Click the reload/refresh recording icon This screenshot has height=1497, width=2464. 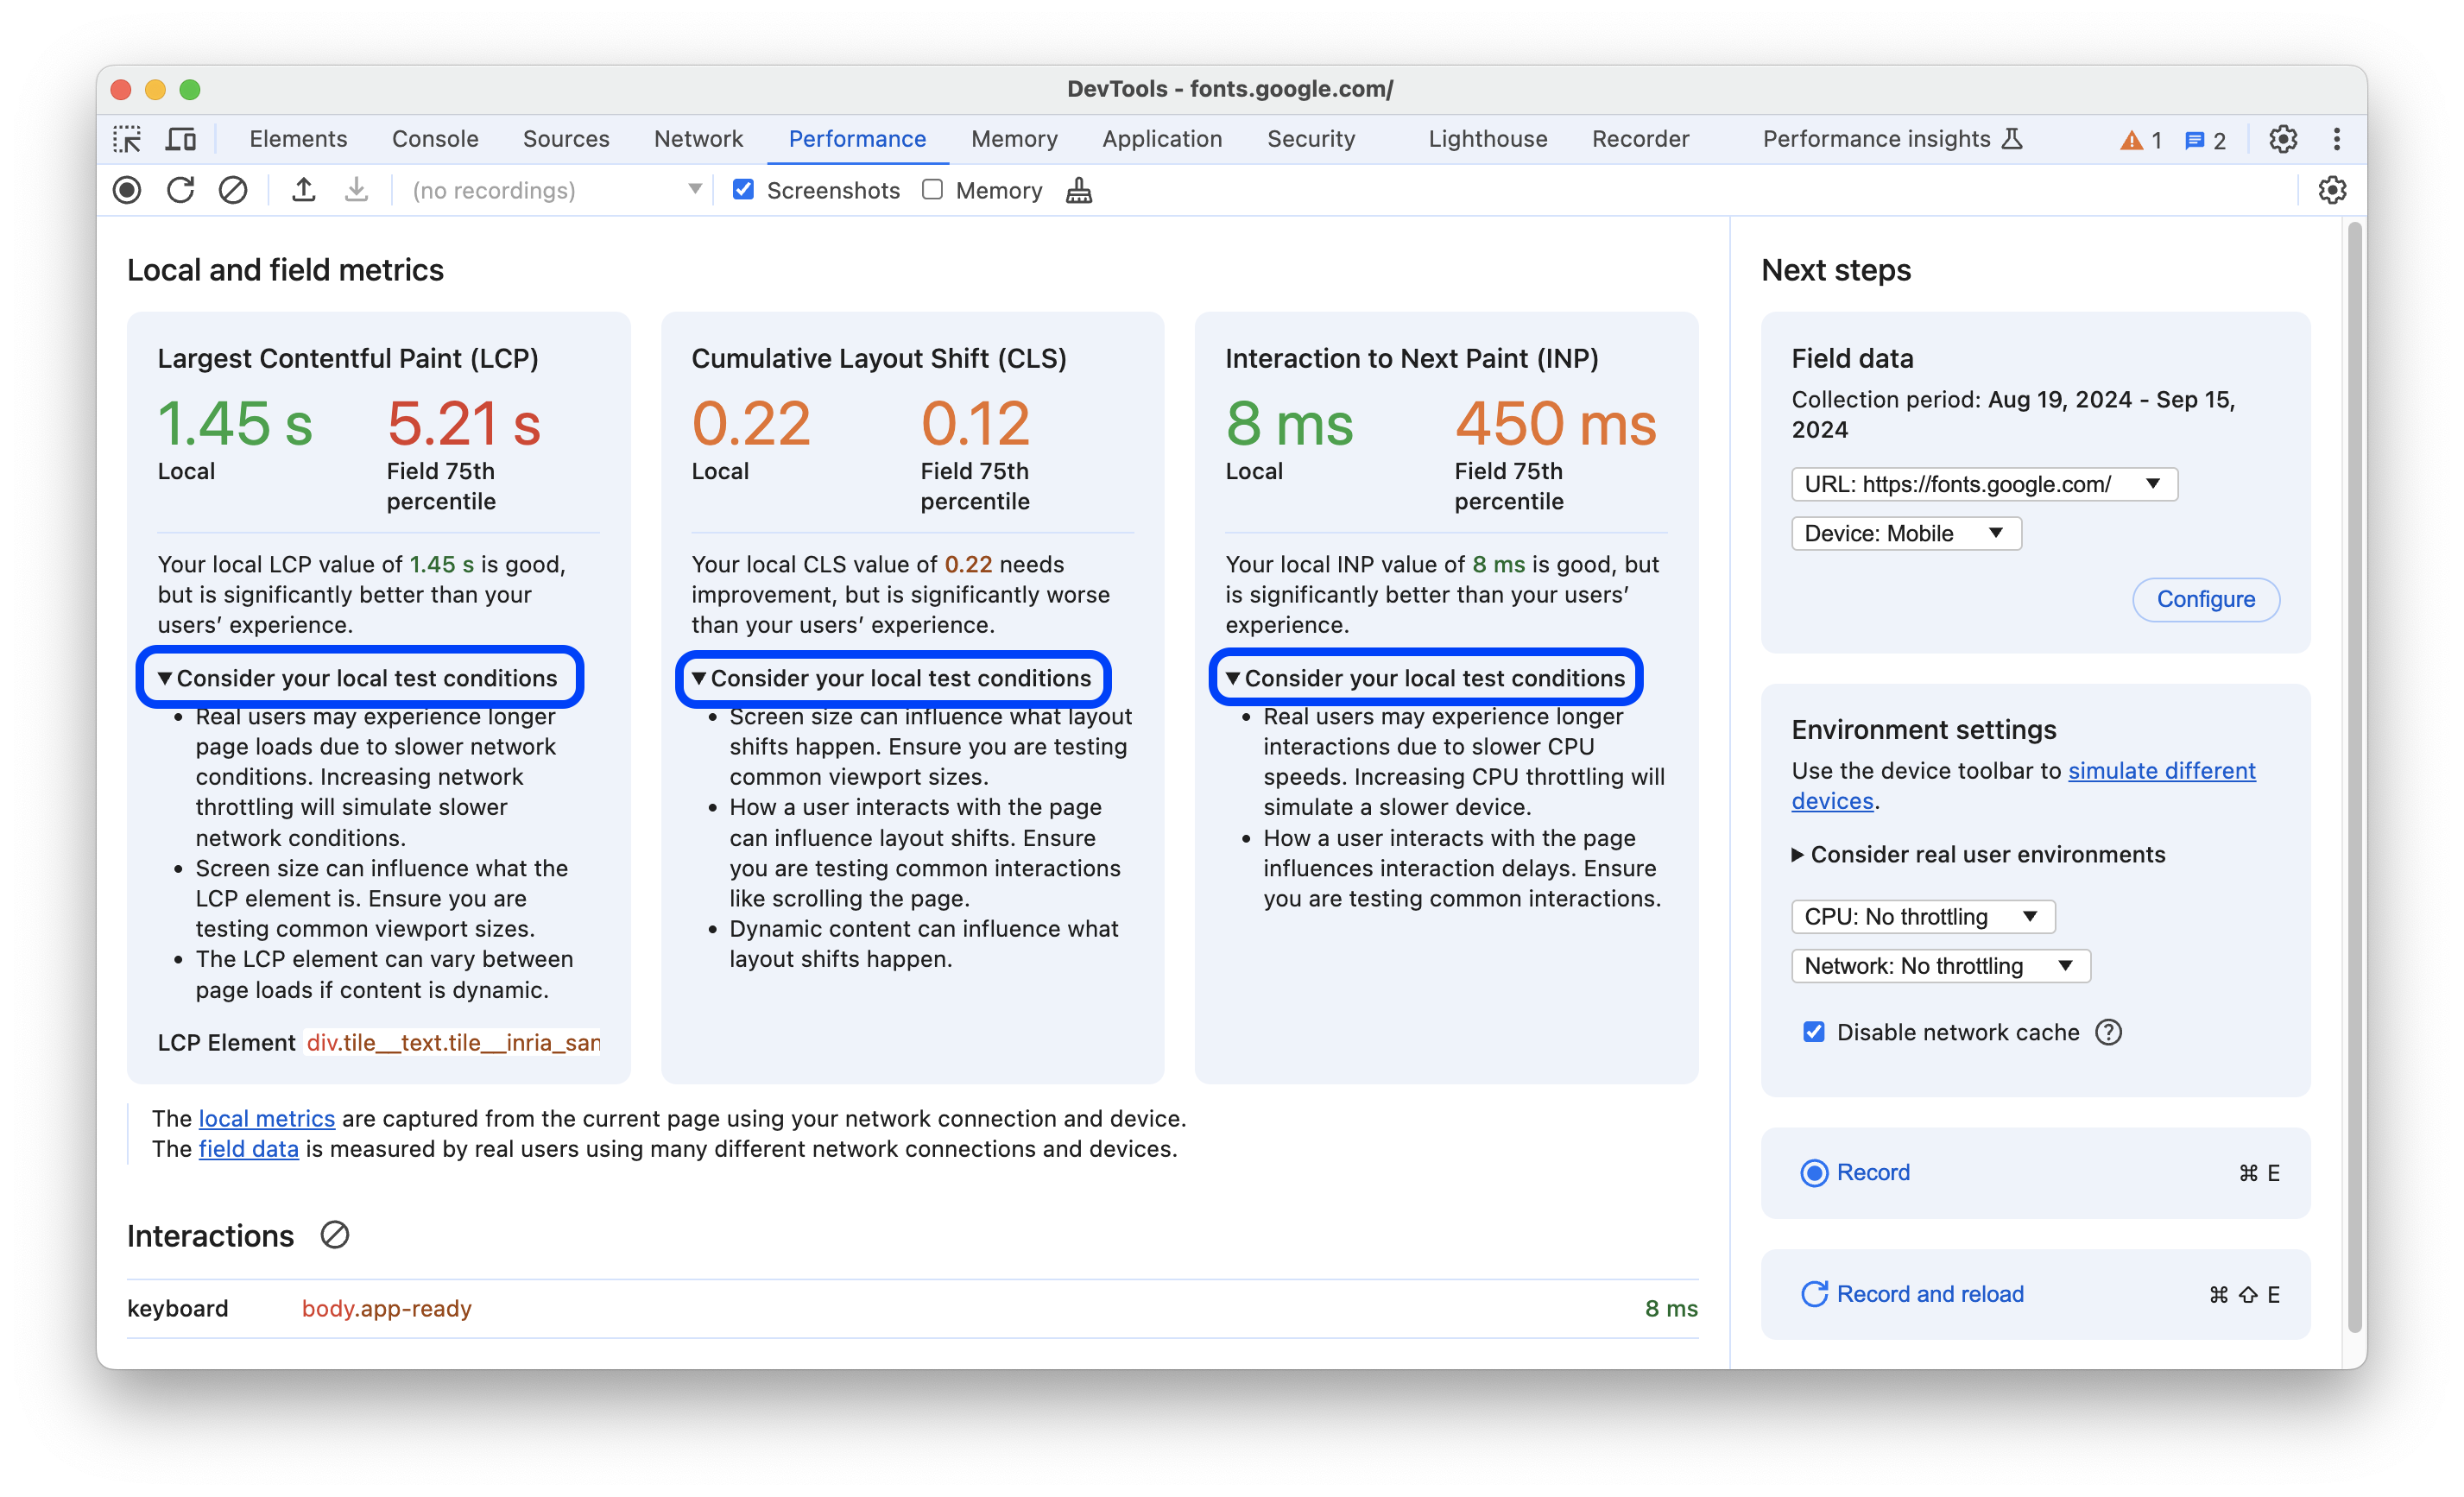coord(180,190)
